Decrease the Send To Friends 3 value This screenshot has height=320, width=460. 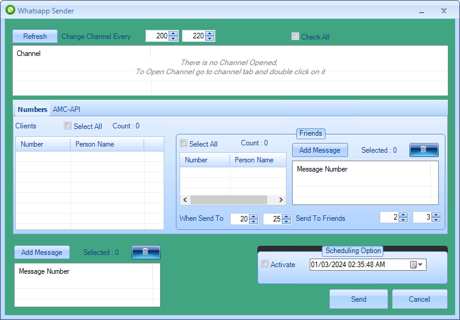tap(436, 220)
